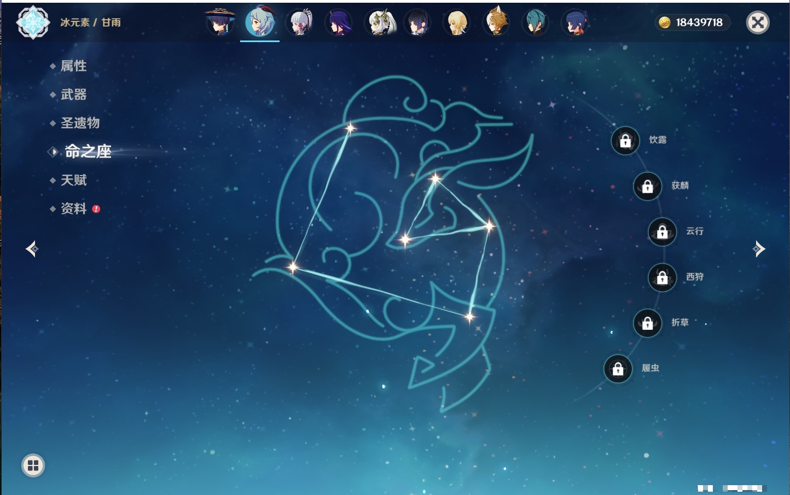This screenshot has height=495, width=790.
Task: Switch to teal-haired character portrait
Action: [x=536, y=22]
